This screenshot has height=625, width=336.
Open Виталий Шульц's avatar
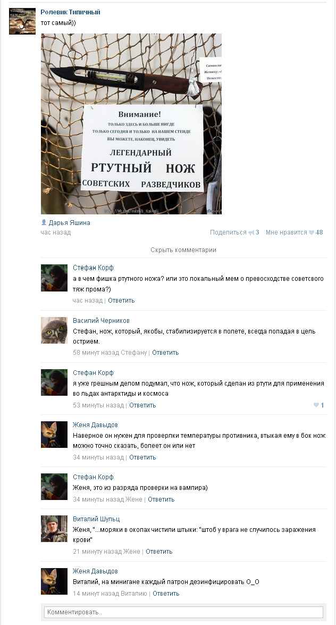pos(54,529)
